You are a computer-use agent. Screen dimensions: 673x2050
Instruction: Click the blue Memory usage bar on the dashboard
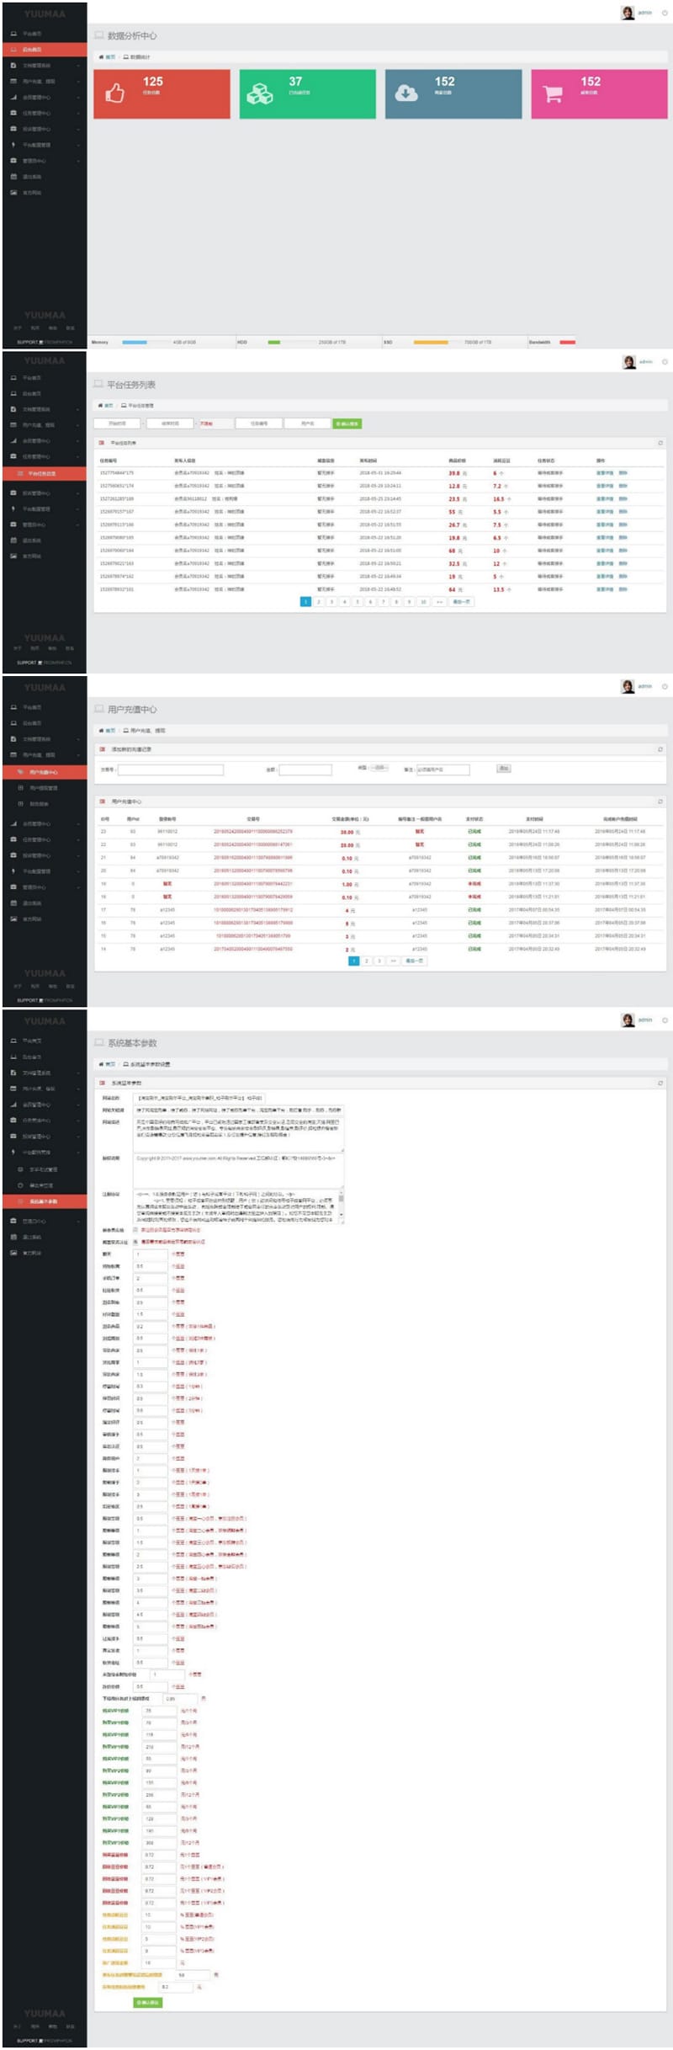135,343
